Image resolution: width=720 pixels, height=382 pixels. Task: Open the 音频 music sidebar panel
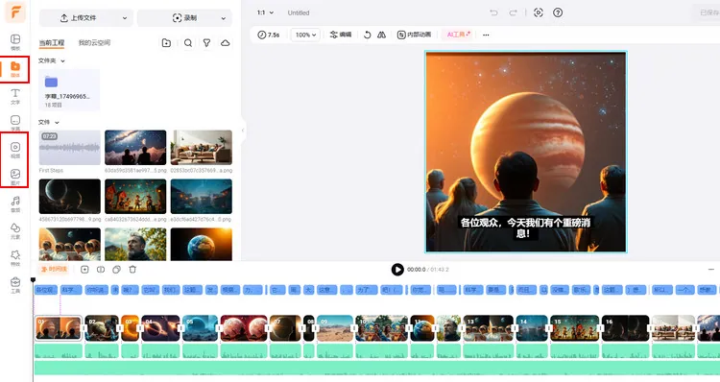pos(15,204)
